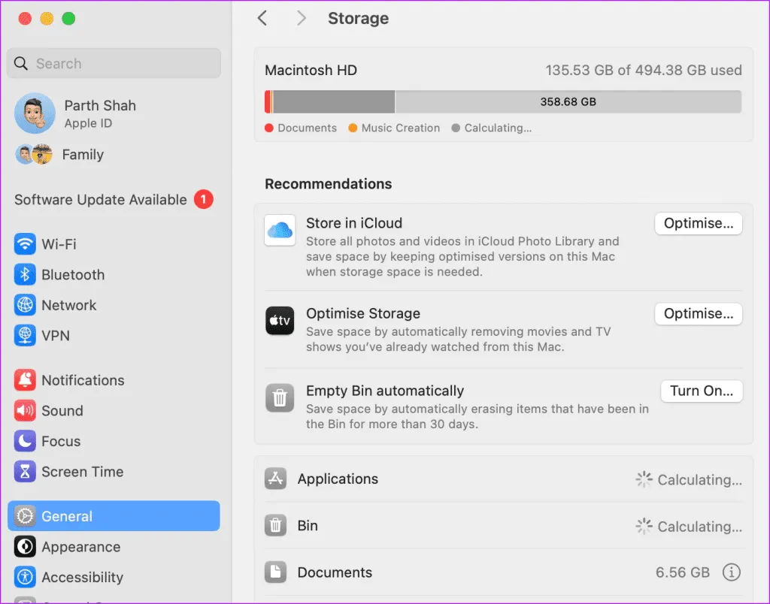Click Optimise for Store in iCloud

click(698, 223)
